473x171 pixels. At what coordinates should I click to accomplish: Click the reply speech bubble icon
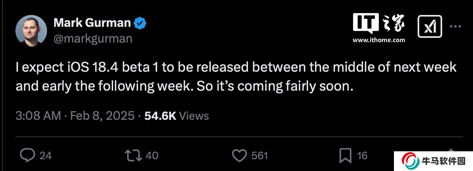[x=27, y=156]
